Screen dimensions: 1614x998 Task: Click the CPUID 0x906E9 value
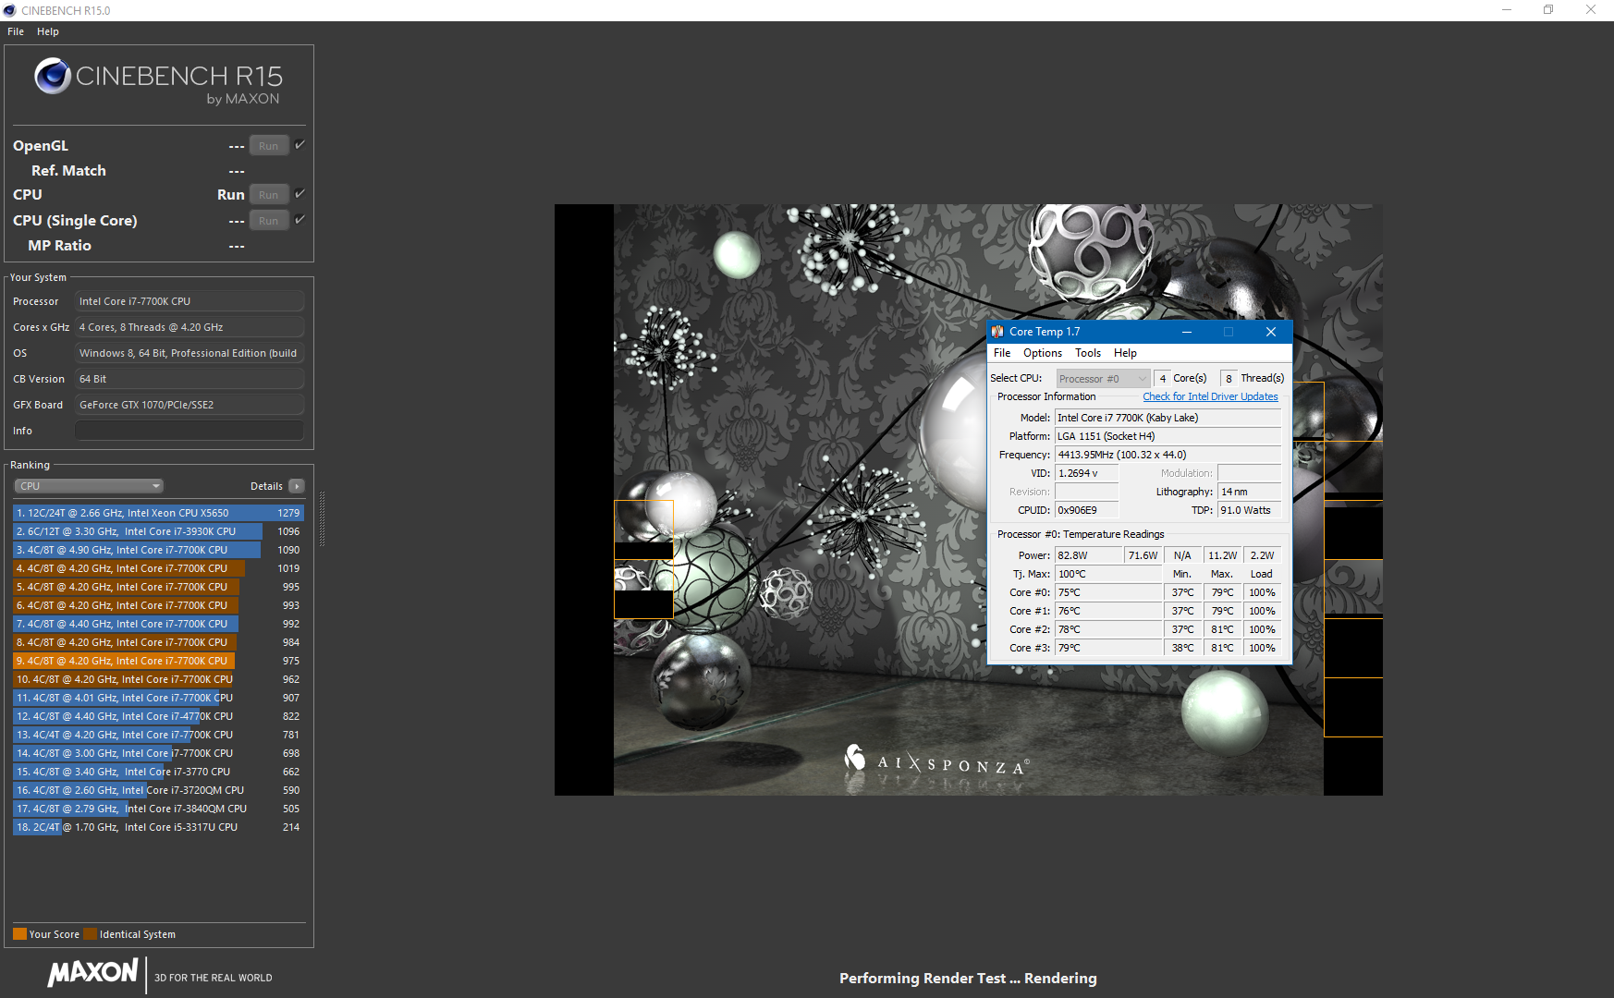[x=1087, y=510]
